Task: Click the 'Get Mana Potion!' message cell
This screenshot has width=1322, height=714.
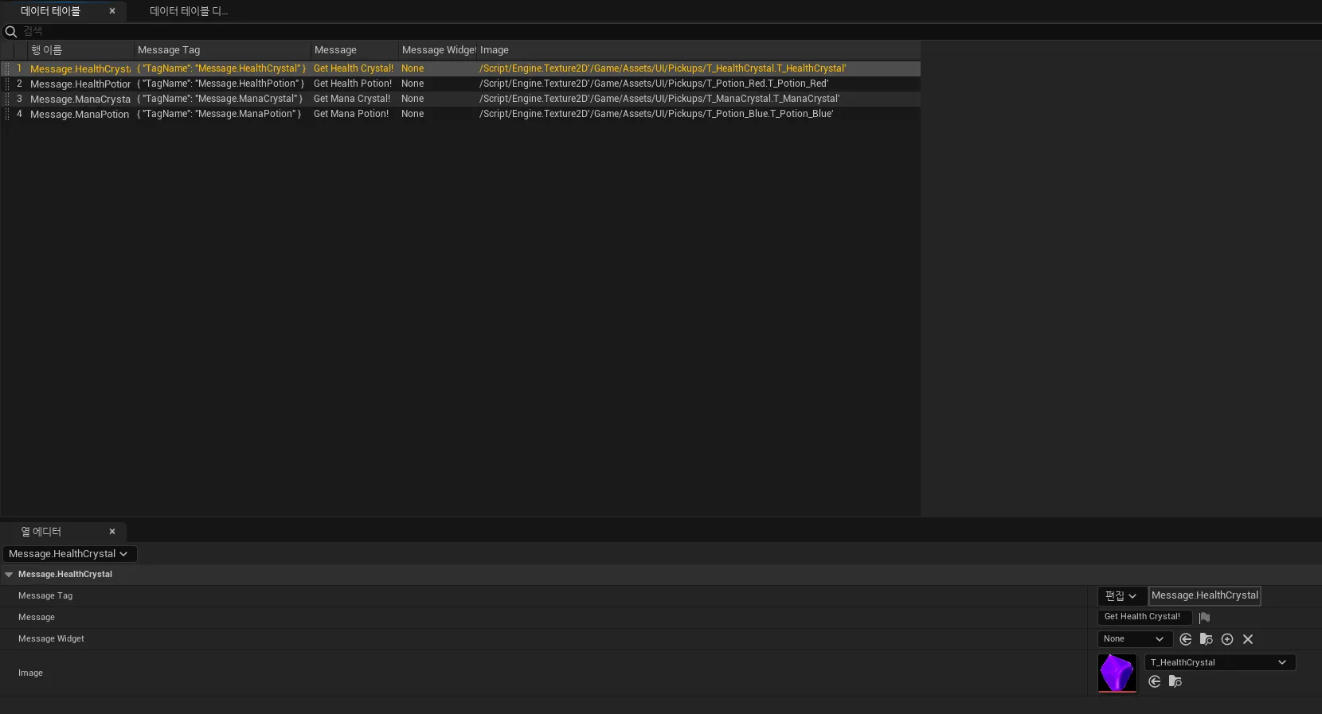Action: point(351,114)
